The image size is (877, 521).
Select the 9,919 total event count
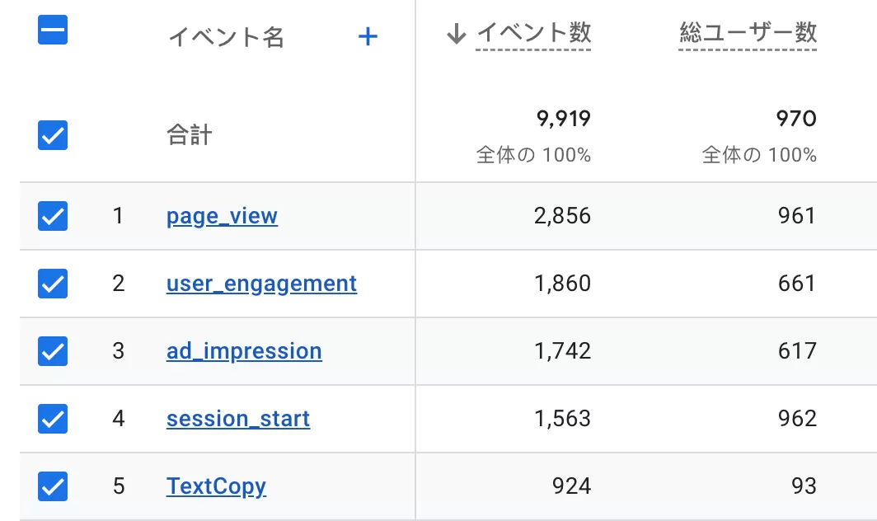(x=563, y=119)
